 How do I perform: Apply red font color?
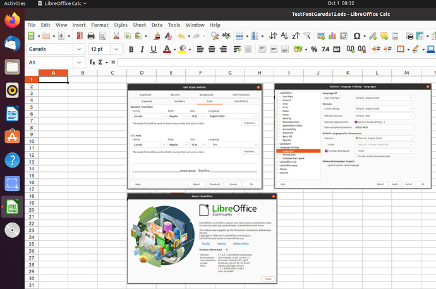point(167,49)
